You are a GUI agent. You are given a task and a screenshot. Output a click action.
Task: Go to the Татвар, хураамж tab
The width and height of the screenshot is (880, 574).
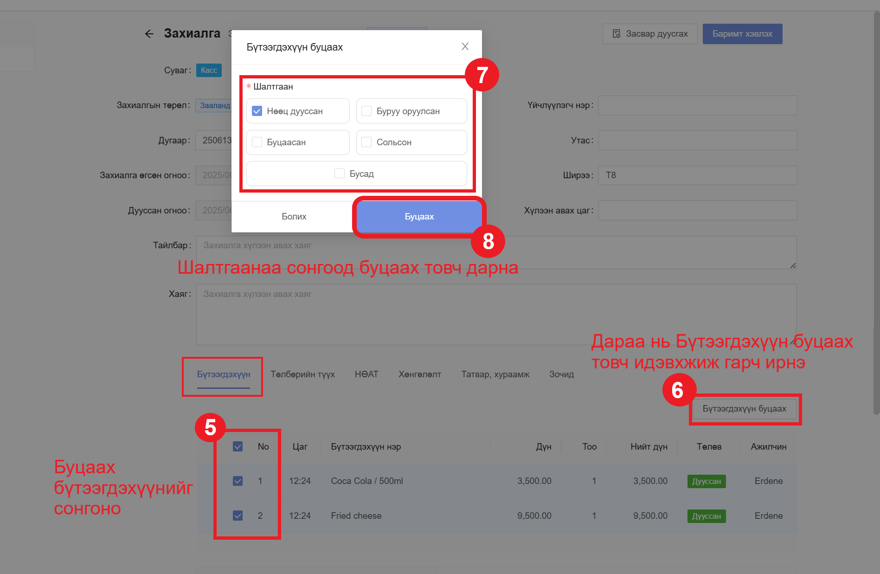pyautogui.click(x=495, y=374)
